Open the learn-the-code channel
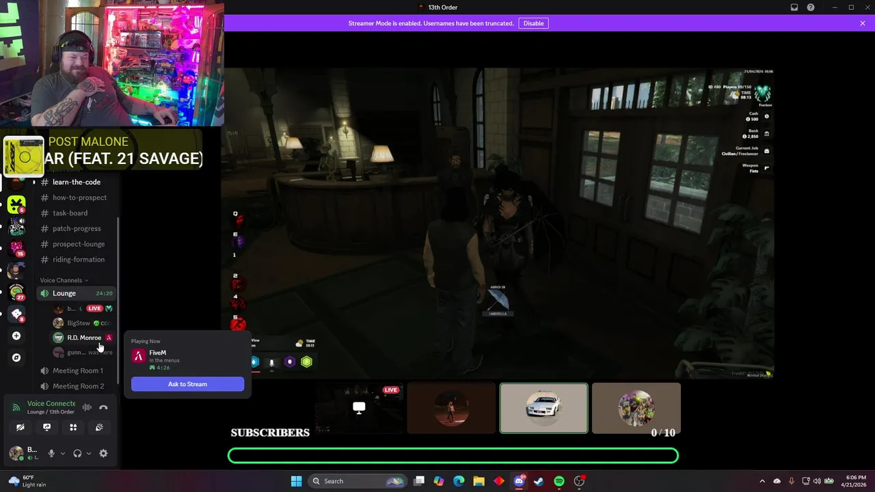 [77, 182]
